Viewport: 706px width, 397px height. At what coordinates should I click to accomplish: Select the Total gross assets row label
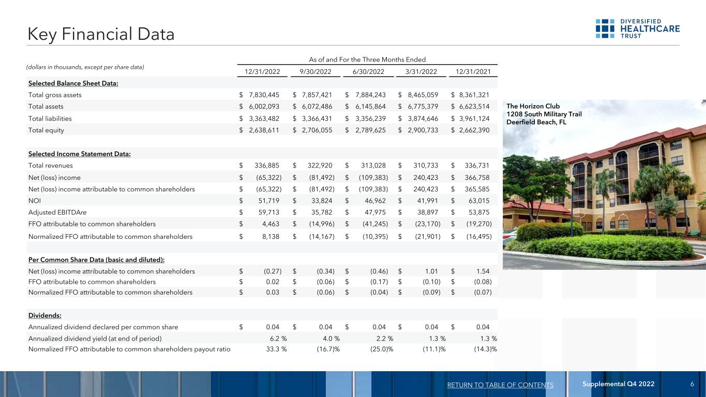point(55,95)
